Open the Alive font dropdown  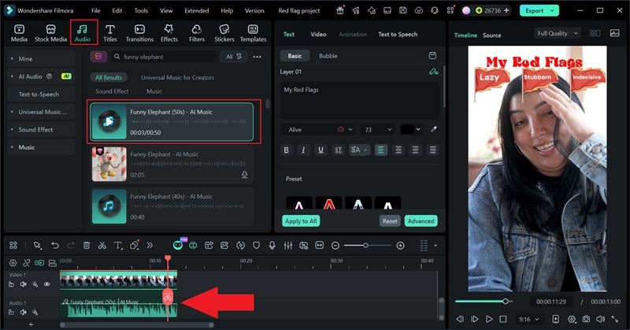coord(317,129)
